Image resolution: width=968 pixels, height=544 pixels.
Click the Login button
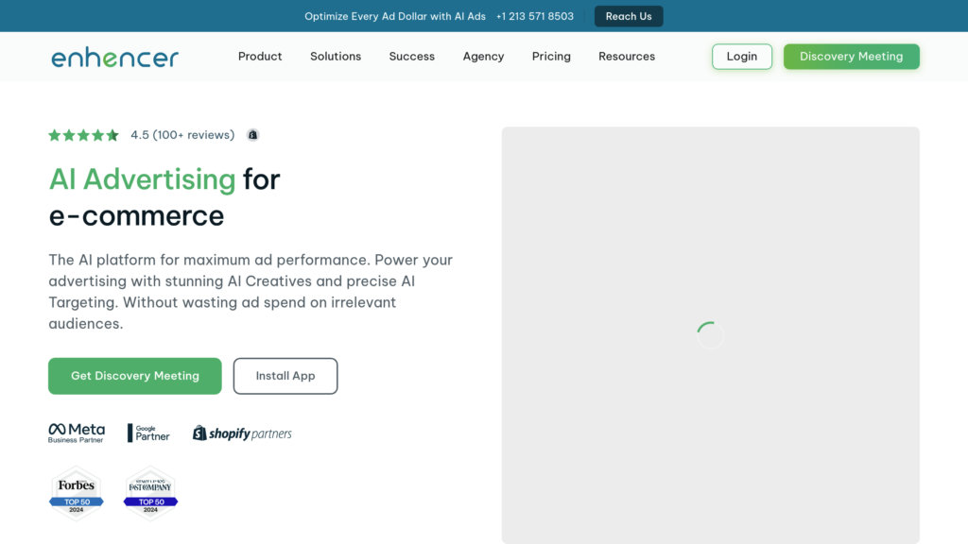(x=741, y=57)
